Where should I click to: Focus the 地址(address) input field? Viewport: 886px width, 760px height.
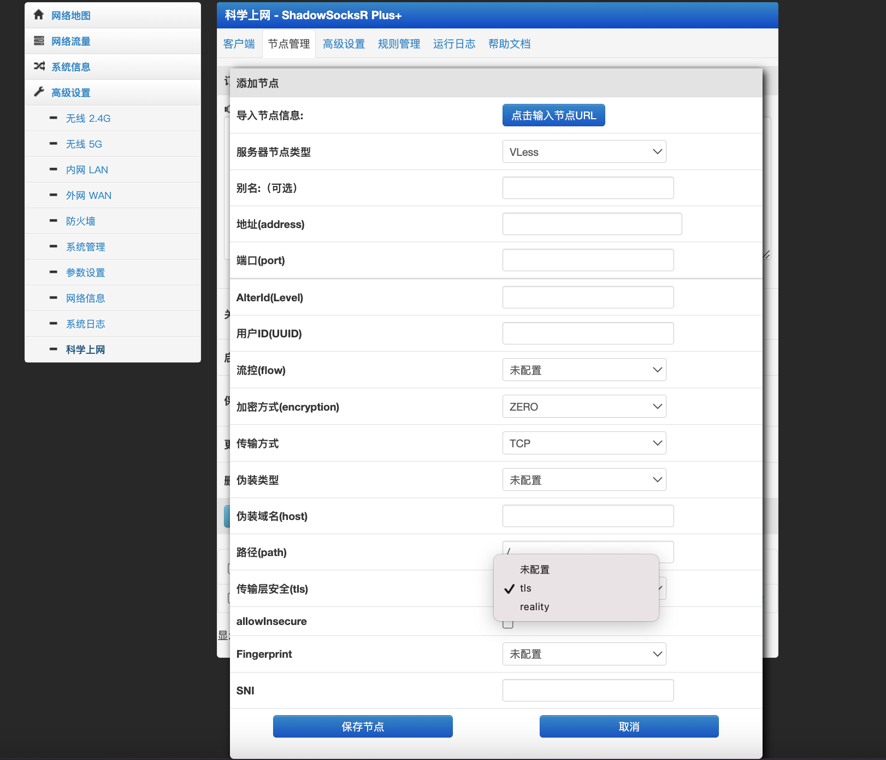pos(592,224)
